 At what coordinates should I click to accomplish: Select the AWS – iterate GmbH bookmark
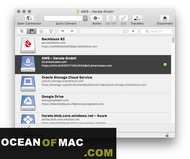coord(93,64)
